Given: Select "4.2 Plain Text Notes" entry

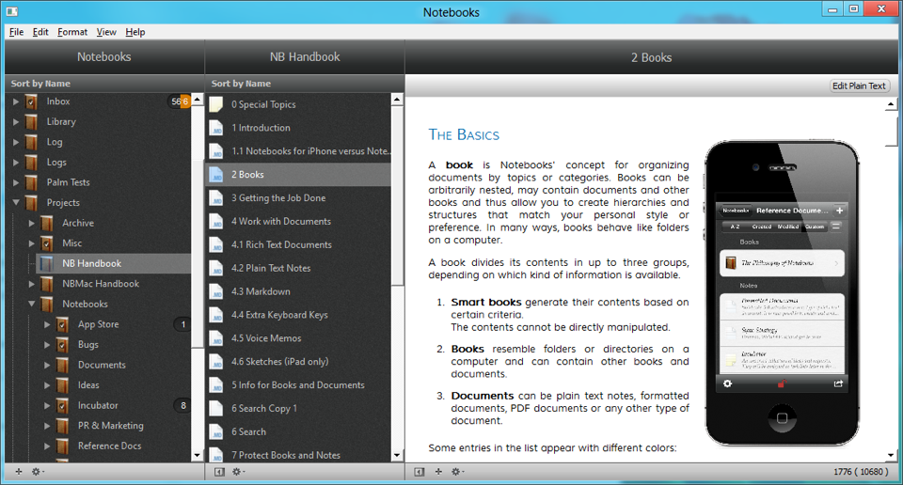Looking at the screenshot, I should (298, 268).
